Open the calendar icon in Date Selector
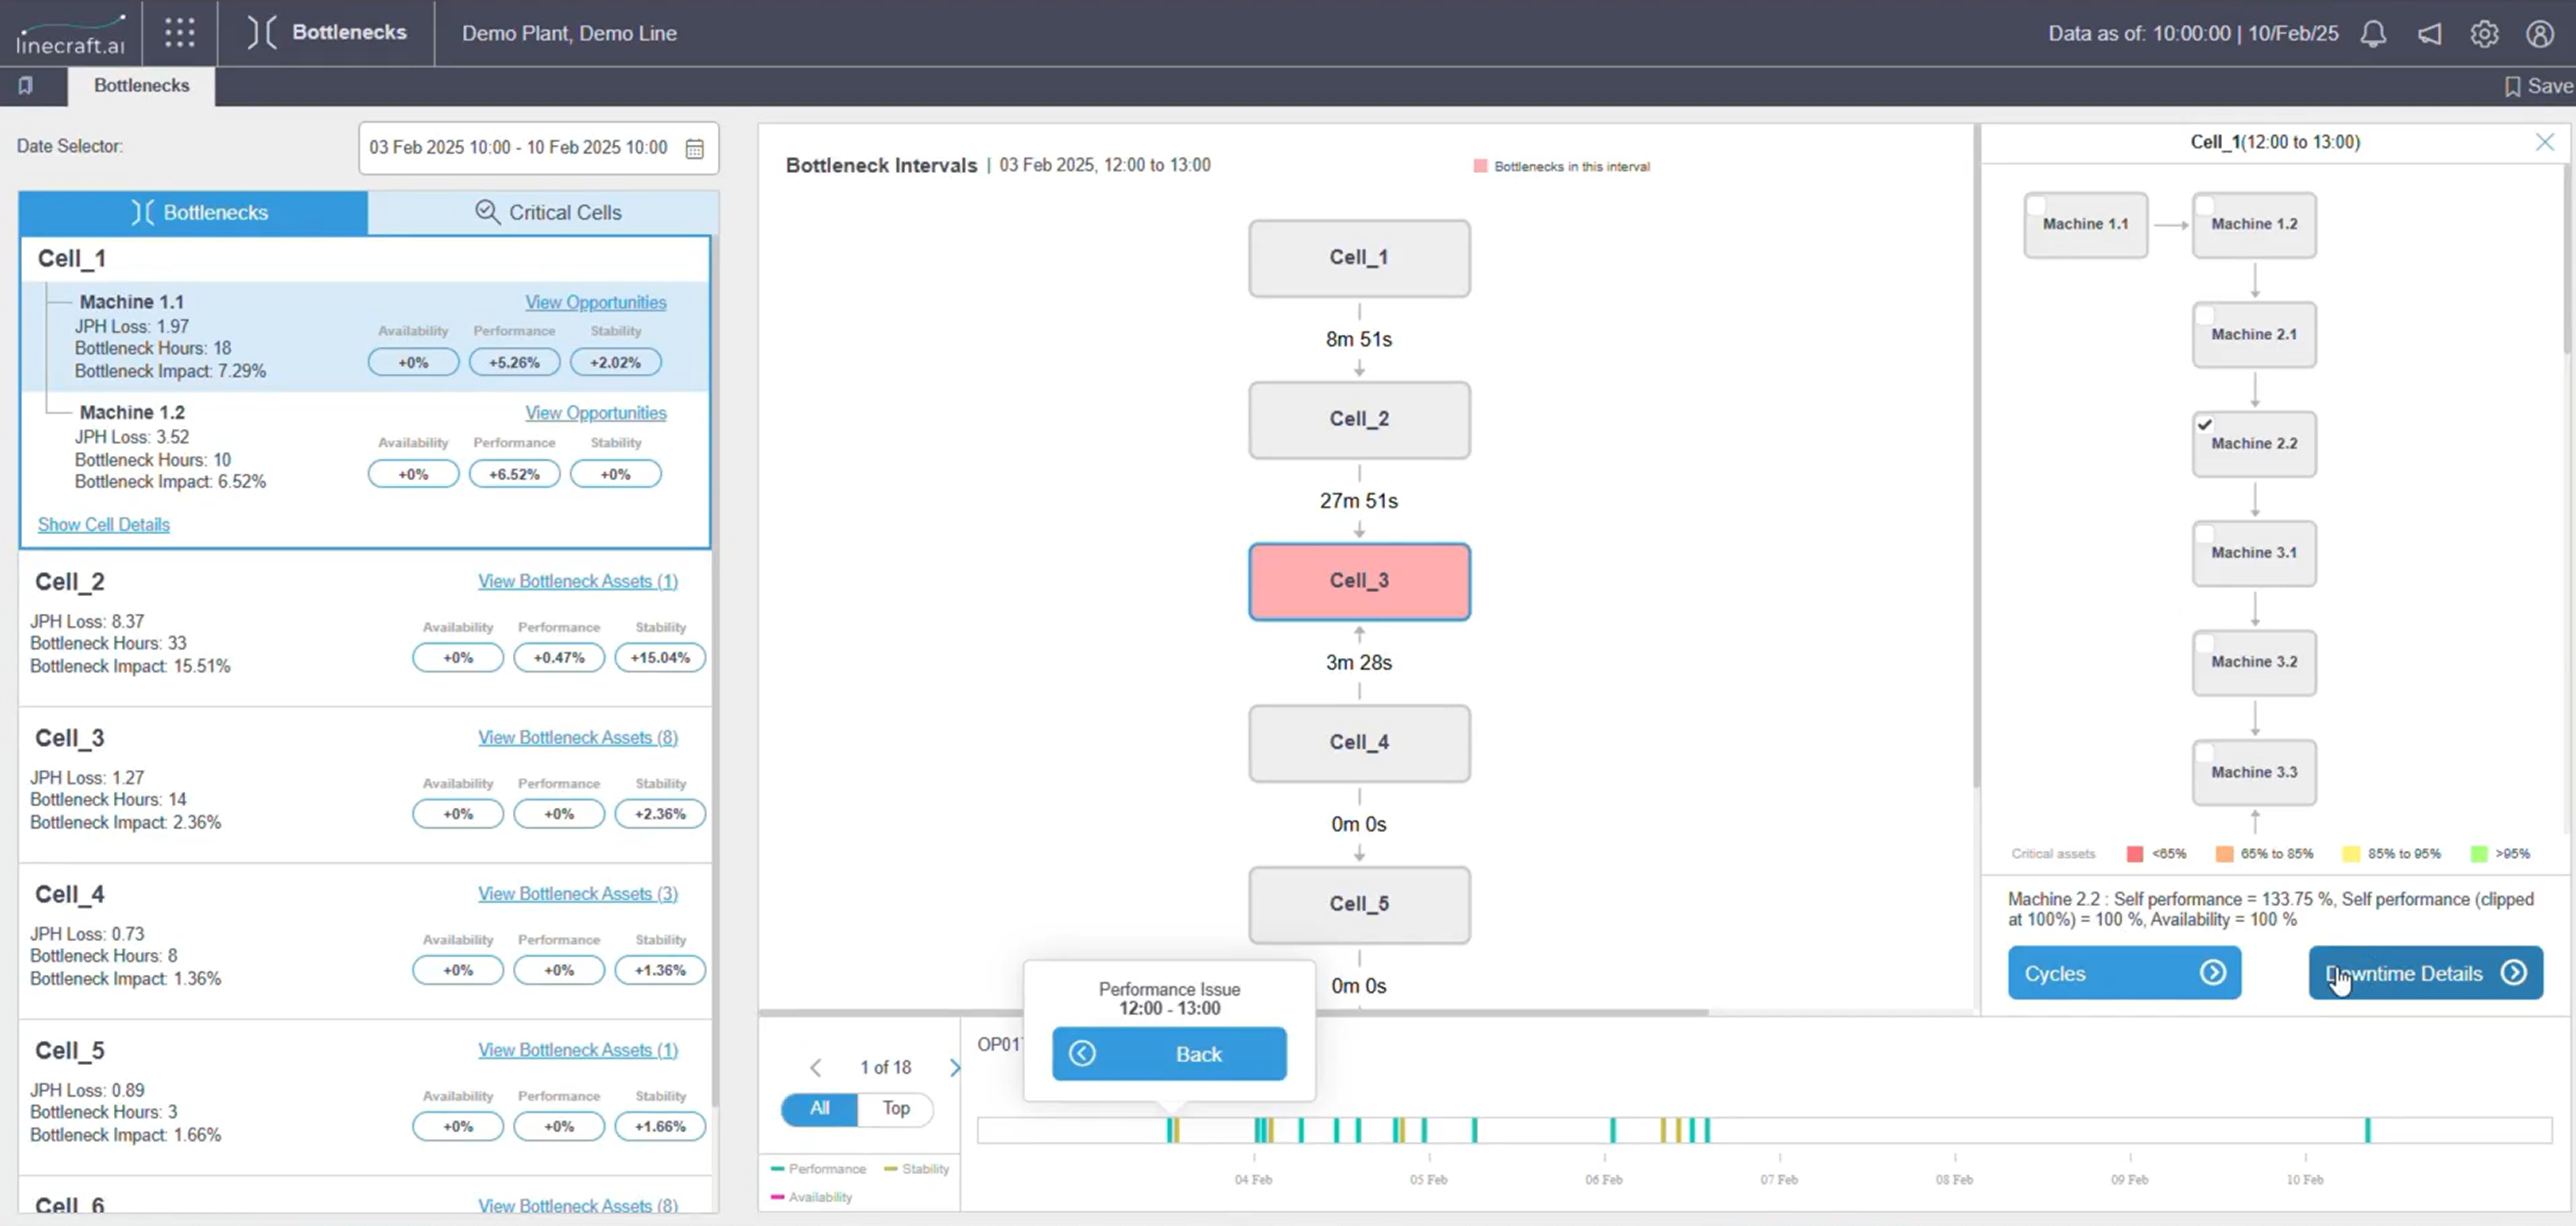Image resolution: width=2576 pixels, height=1226 pixels. (695, 149)
